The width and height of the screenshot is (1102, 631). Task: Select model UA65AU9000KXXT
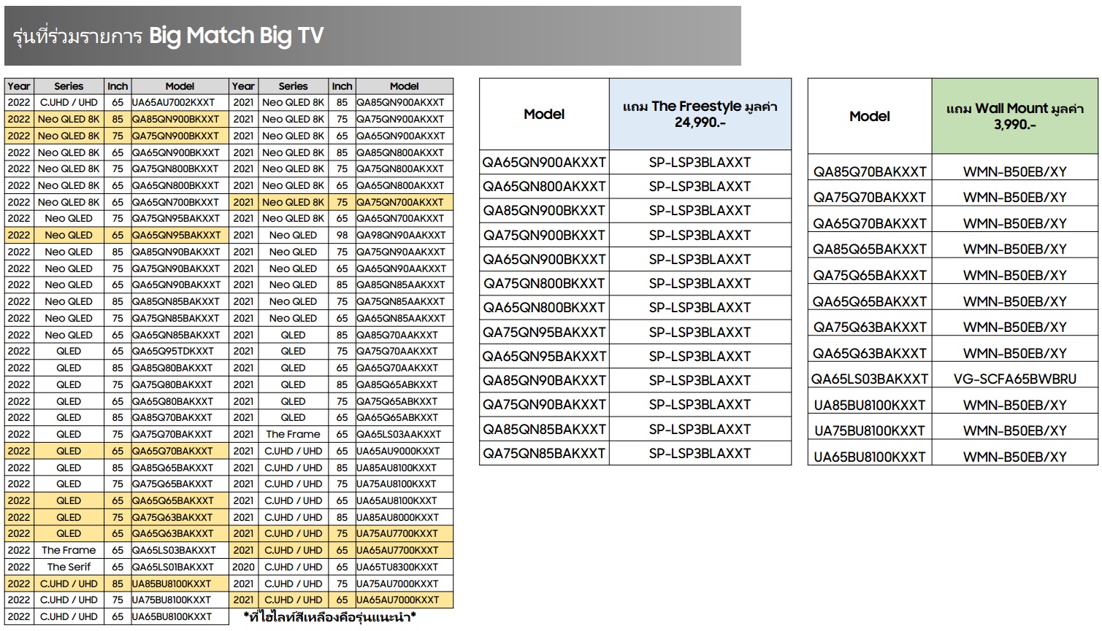click(404, 451)
